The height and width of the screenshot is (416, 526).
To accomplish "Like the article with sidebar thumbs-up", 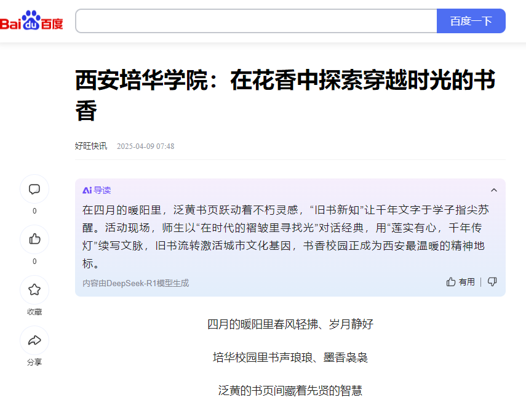I will [x=34, y=239].
